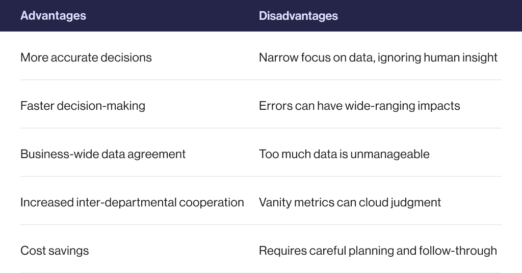
Task: Click the word 'cooperation' in Advantages column
Action: [212, 202]
